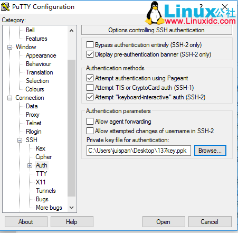
Task: Open the Tunnels category
Action: [46, 191]
